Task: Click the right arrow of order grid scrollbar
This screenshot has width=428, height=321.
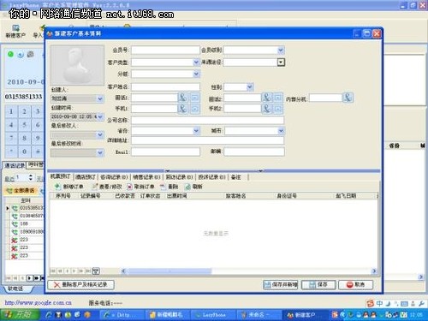Action: point(374,270)
